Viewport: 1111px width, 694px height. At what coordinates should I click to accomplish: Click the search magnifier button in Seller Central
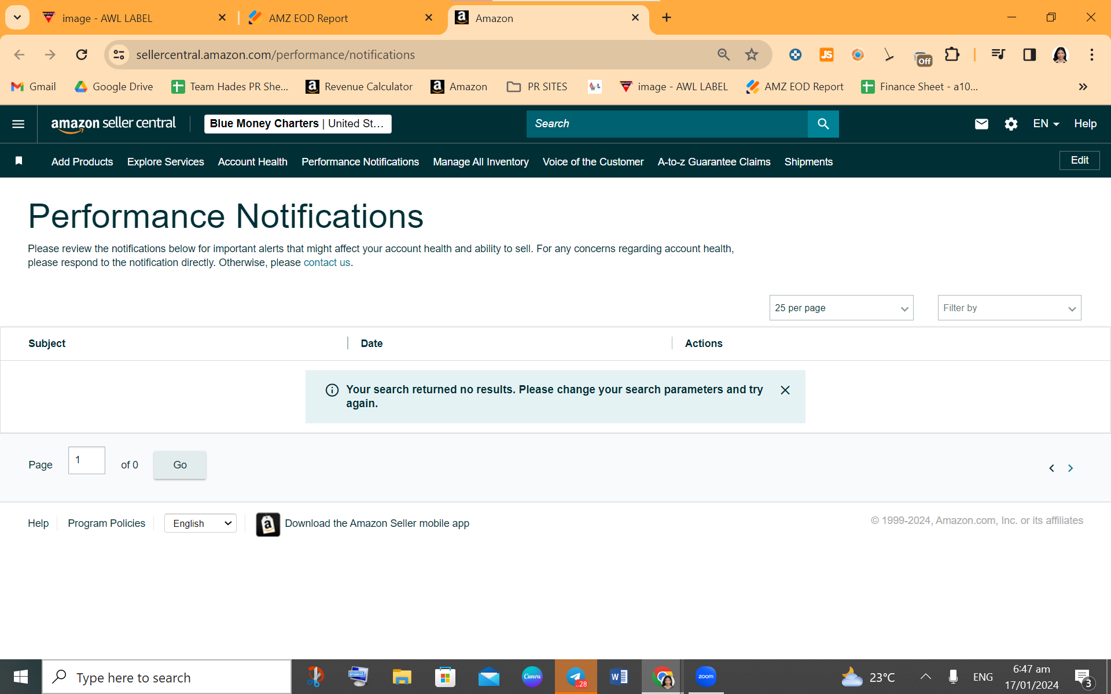tap(823, 124)
